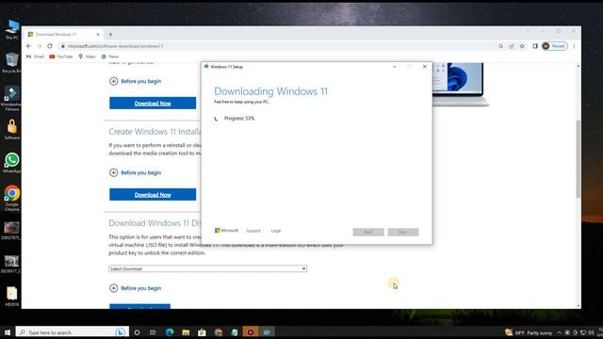Expand the first Before you begin section
This screenshot has width=603, height=339.
point(135,81)
